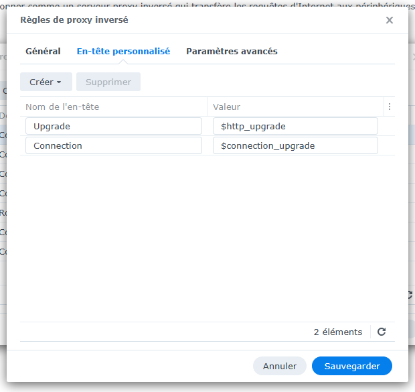
Task: Select the En-tête personnalisé tab
Action: [x=123, y=51]
